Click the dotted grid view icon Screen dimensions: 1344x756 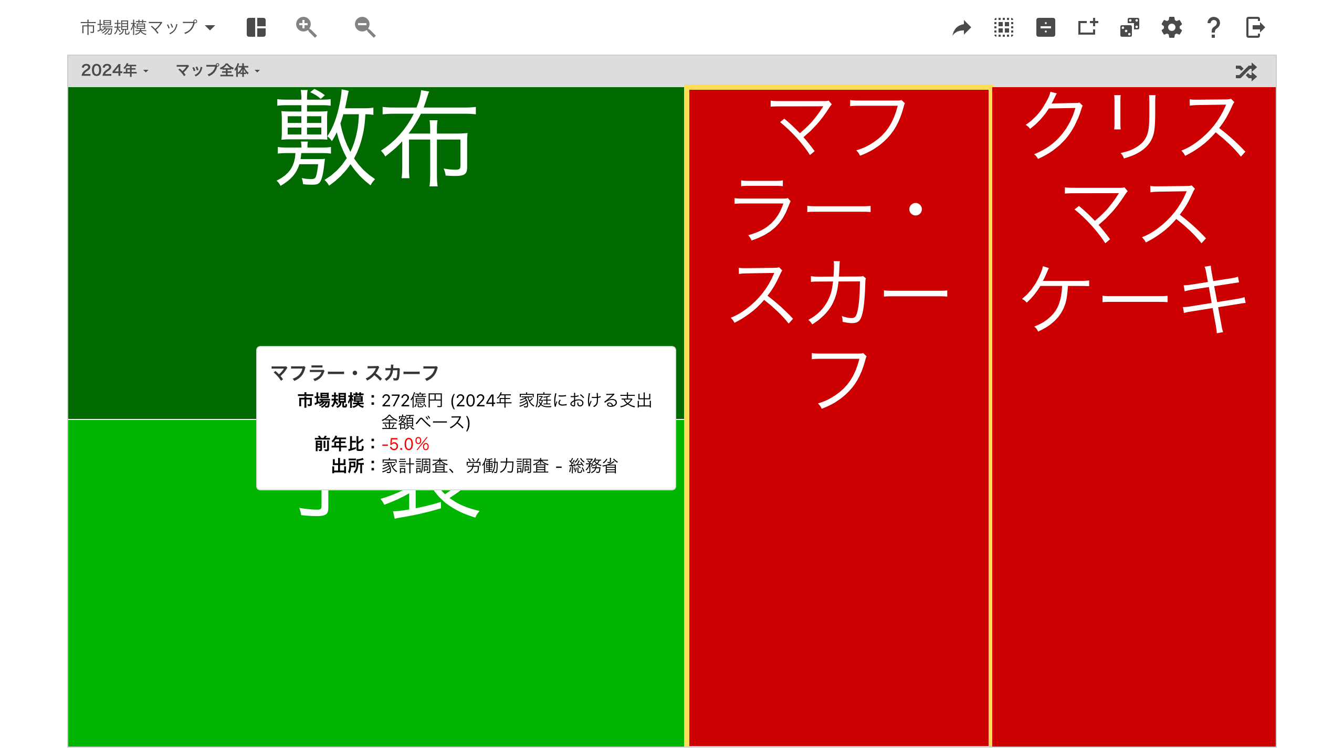pos(1003,27)
